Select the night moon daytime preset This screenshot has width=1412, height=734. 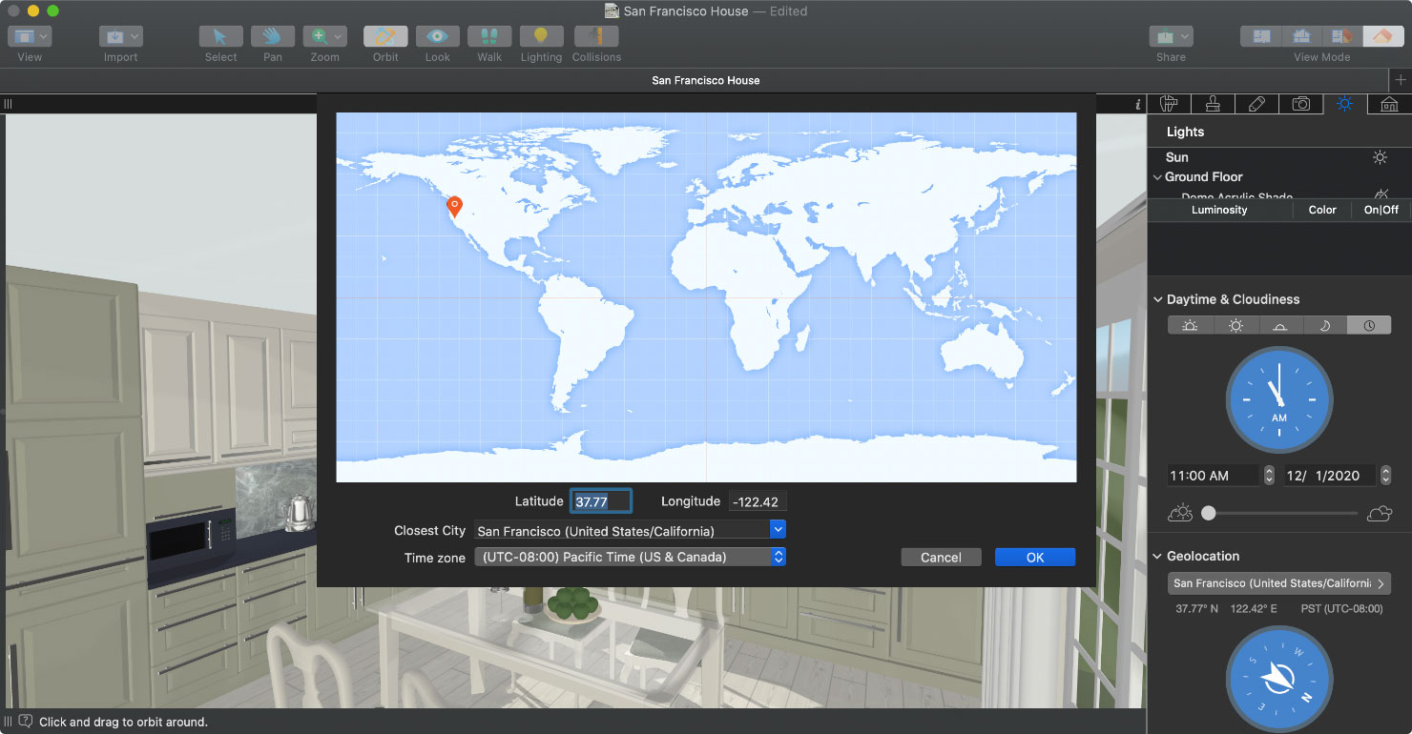pyautogui.click(x=1324, y=325)
